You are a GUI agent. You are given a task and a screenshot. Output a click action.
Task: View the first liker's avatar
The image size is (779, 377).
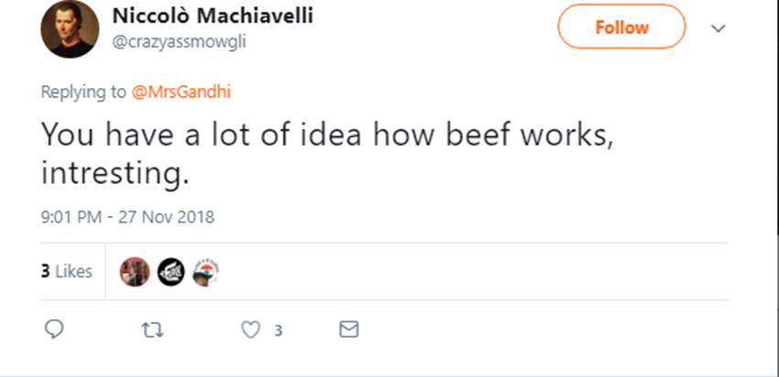point(135,271)
